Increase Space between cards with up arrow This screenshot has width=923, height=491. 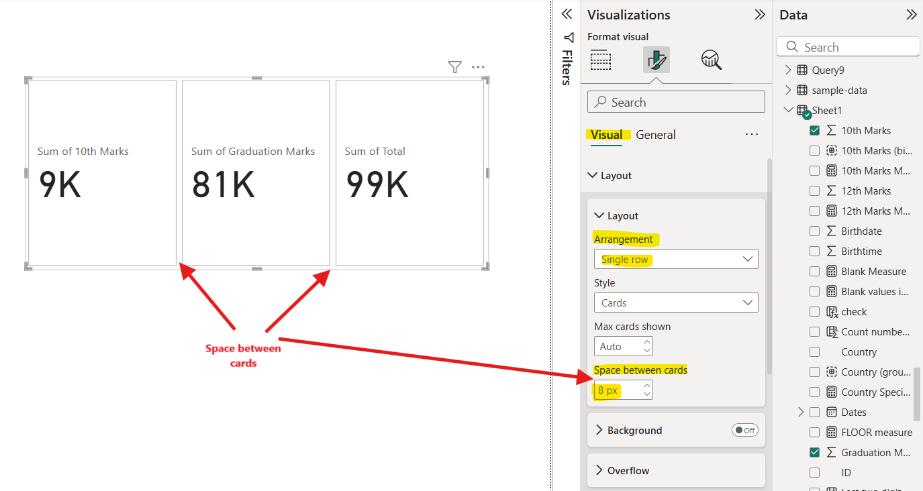point(646,386)
